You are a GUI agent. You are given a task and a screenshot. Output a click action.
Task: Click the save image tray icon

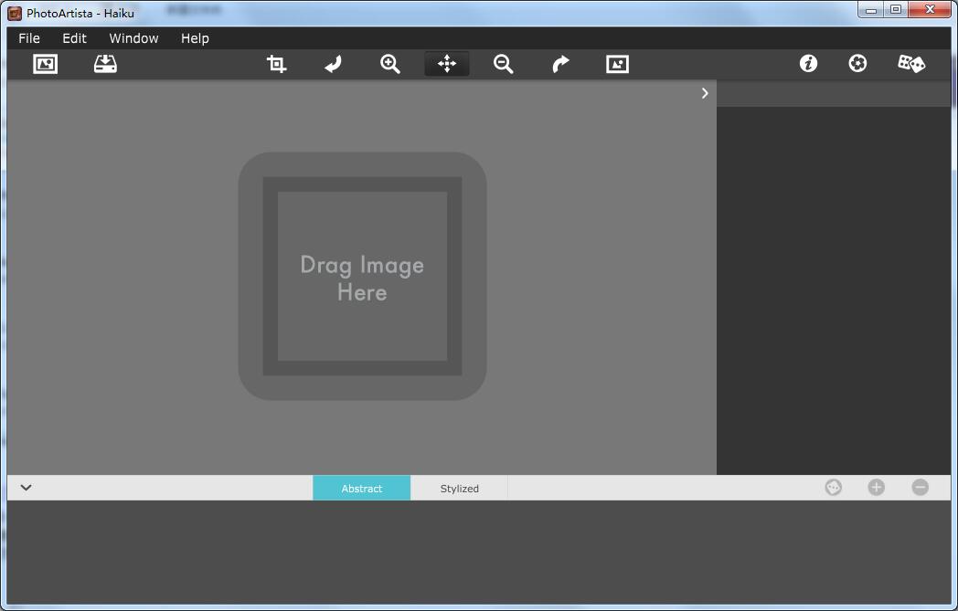(x=105, y=64)
